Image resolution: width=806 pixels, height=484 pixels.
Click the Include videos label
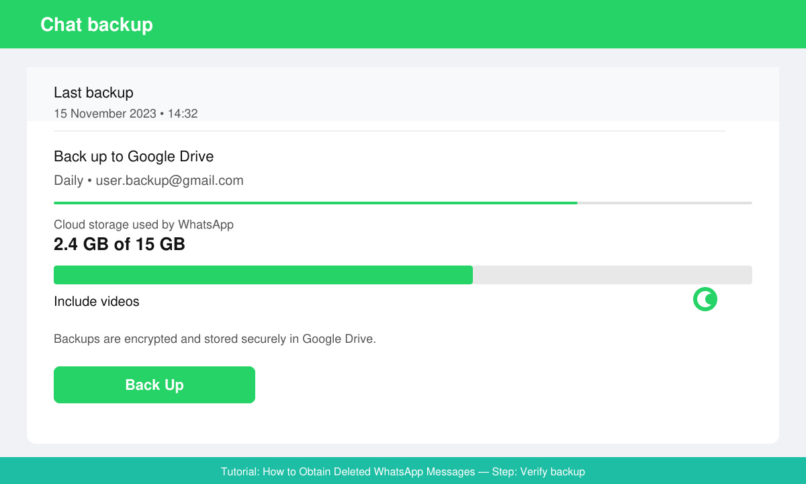(97, 301)
